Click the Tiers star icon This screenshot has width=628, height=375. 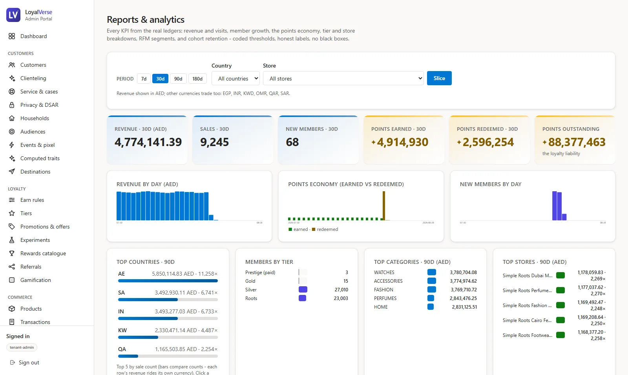12,213
